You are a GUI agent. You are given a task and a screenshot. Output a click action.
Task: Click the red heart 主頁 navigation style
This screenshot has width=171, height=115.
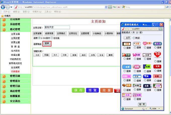pos(157,54)
